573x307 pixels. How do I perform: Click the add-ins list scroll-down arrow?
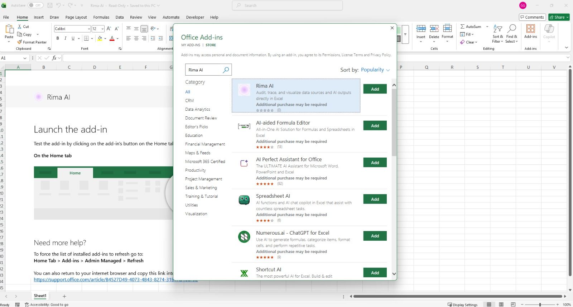point(394,274)
